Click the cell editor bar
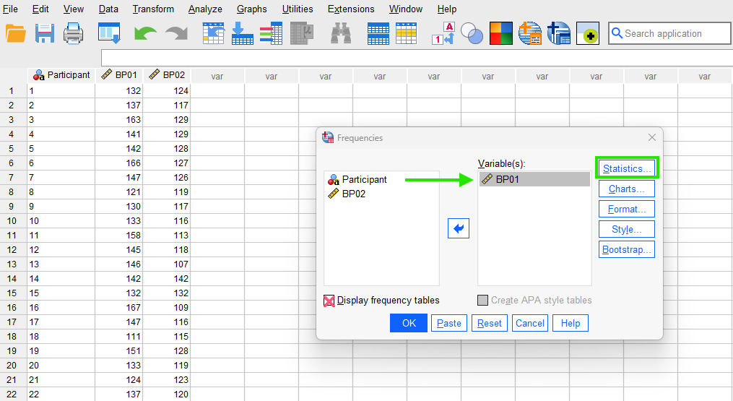This screenshot has height=401, width=733. pos(417,58)
